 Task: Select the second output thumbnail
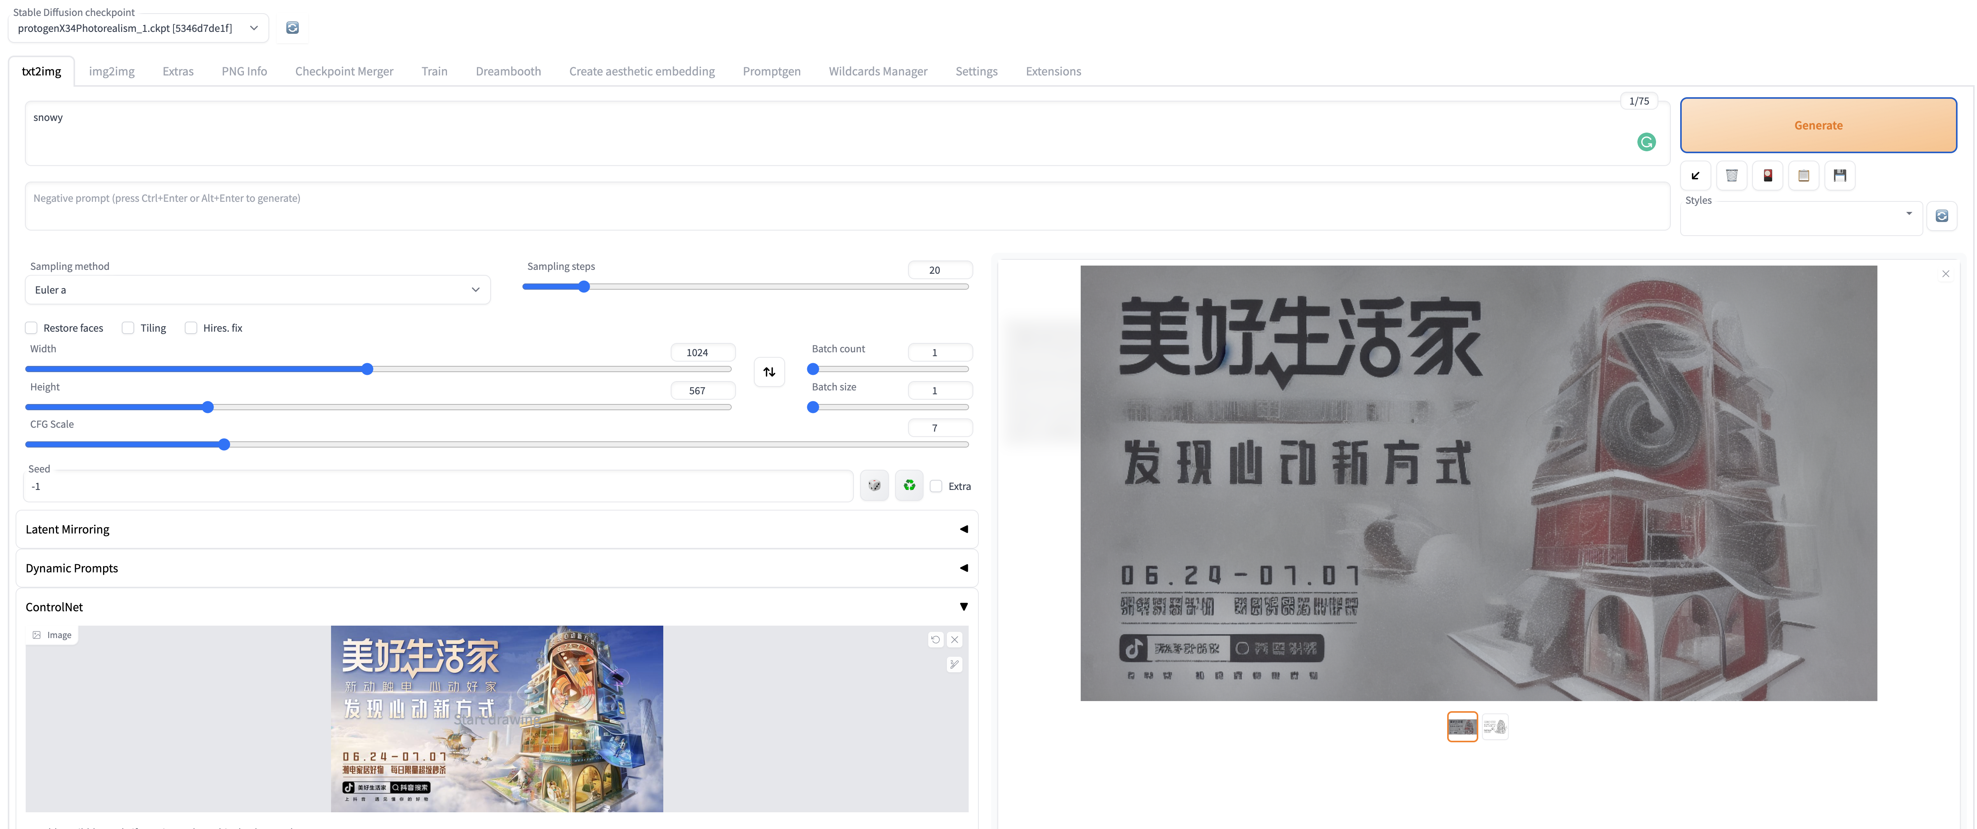1494,727
